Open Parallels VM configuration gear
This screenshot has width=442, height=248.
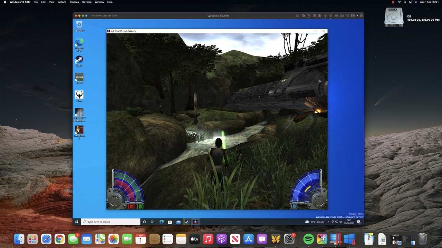point(361,16)
